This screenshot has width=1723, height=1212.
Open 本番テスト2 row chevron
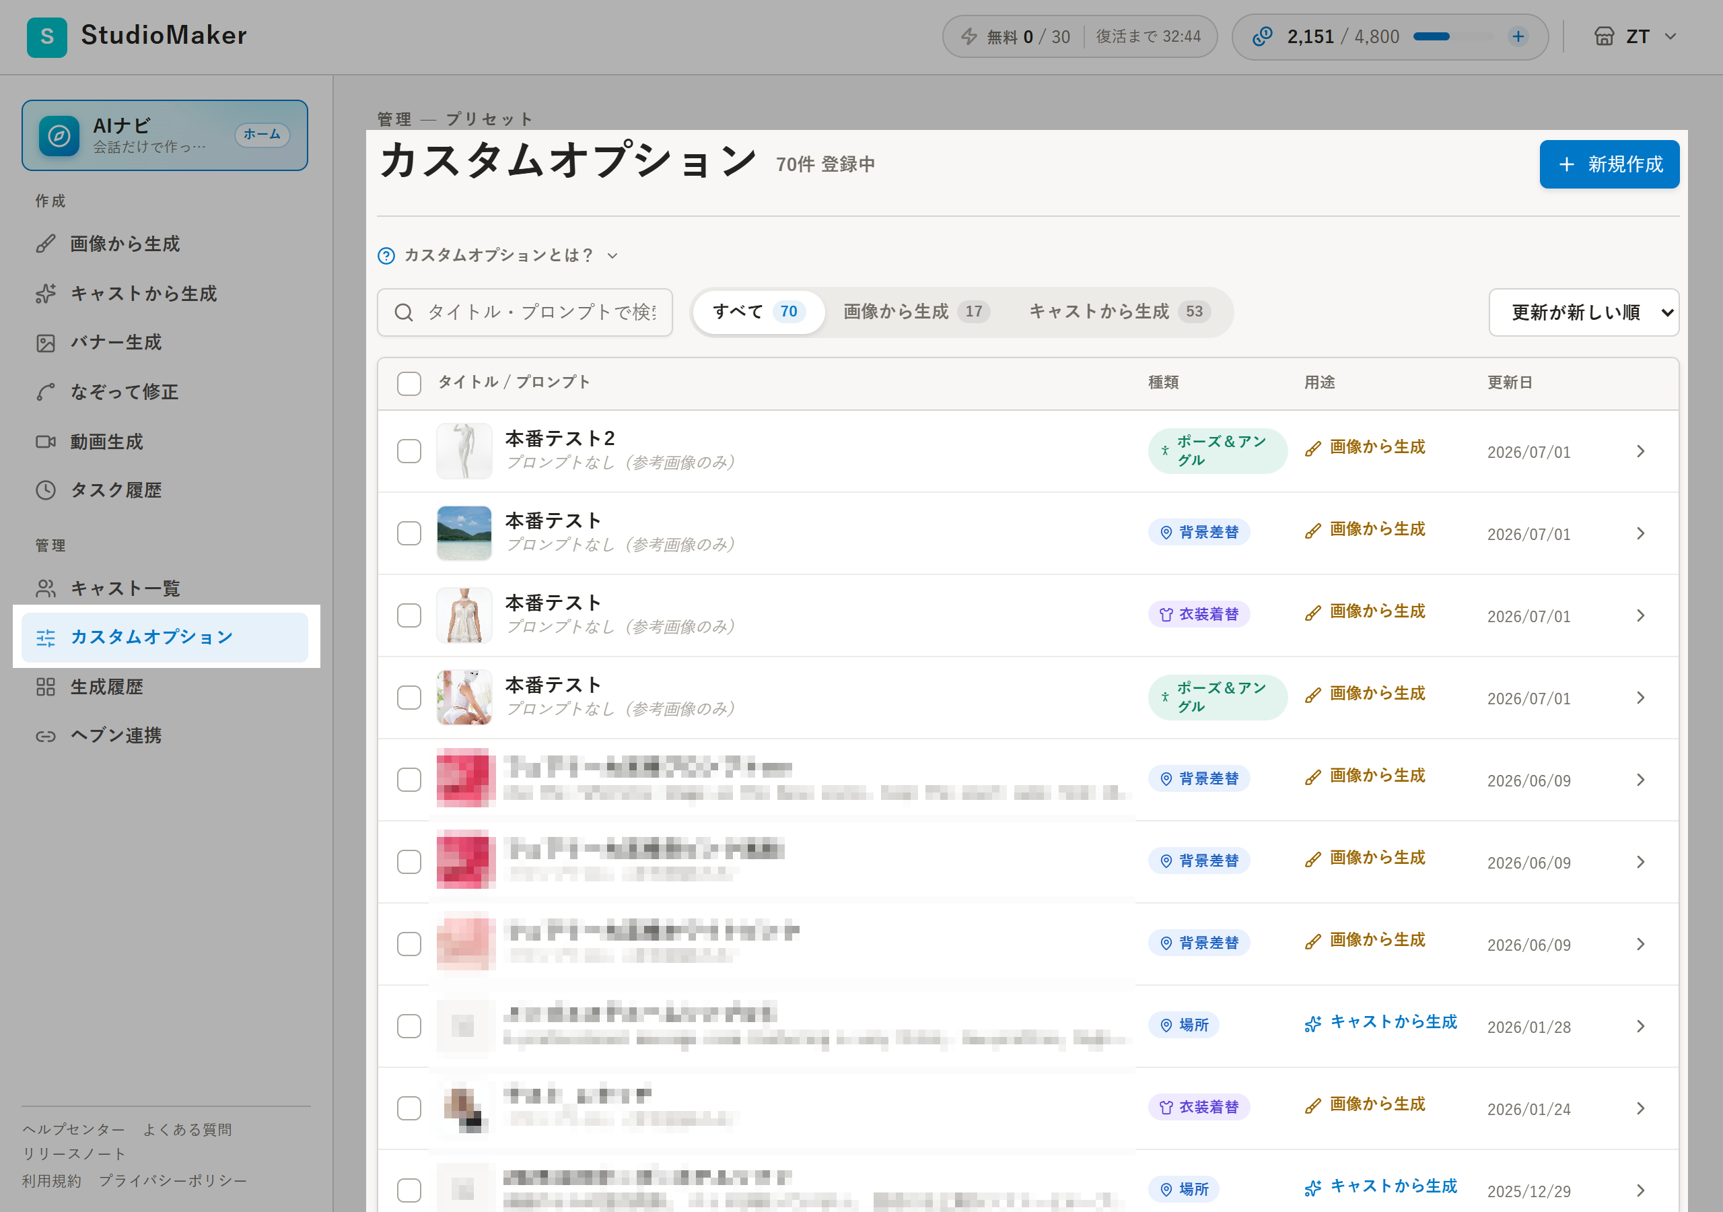(x=1640, y=451)
